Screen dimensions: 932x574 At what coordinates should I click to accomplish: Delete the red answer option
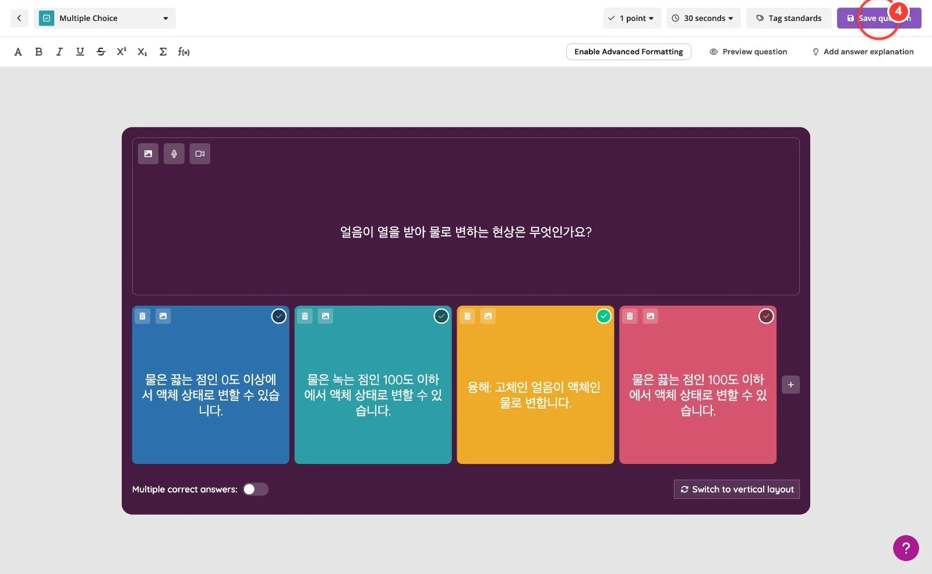[x=630, y=316]
